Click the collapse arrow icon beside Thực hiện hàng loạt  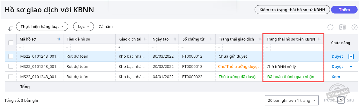point(10,28)
